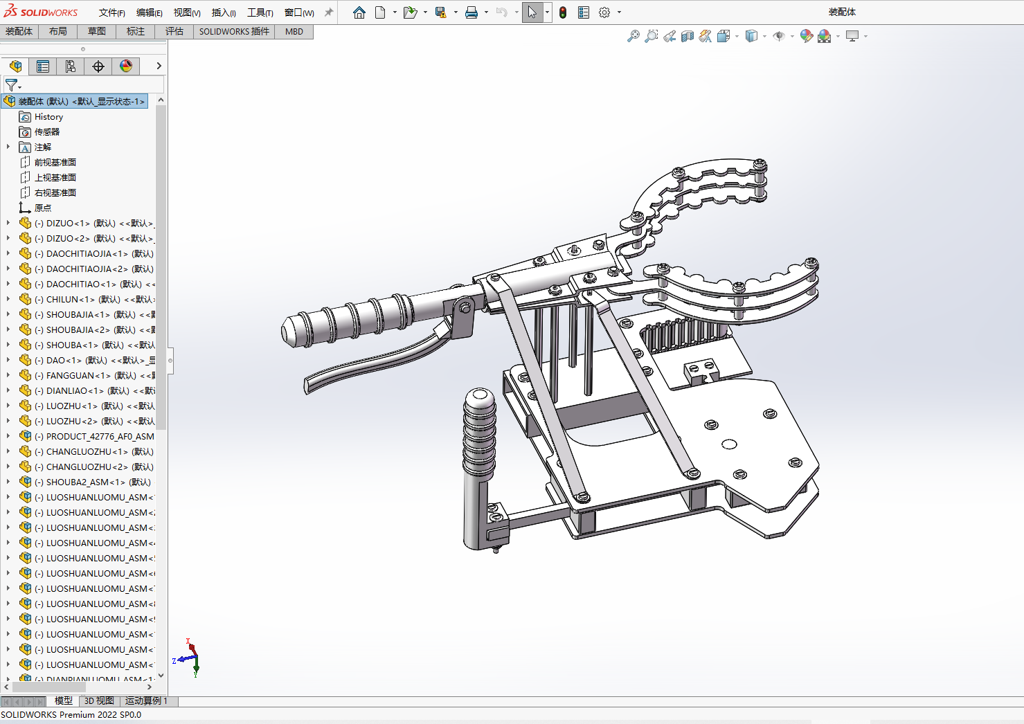Click tree horizontal scrollbar right arrow
The width and height of the screenshot is (1024, 724).
point(150,687)
